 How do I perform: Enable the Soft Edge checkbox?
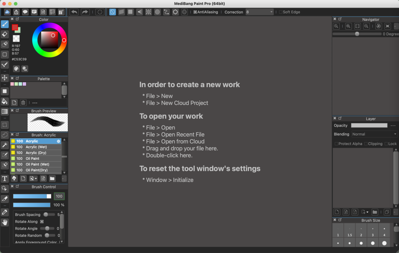[x=281, y=12]
